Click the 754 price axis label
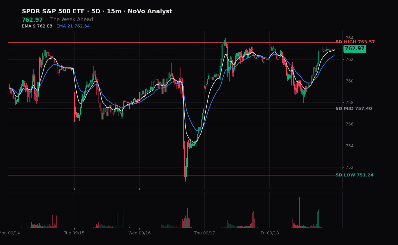398x245 pixels. click(x=350, y=146)
